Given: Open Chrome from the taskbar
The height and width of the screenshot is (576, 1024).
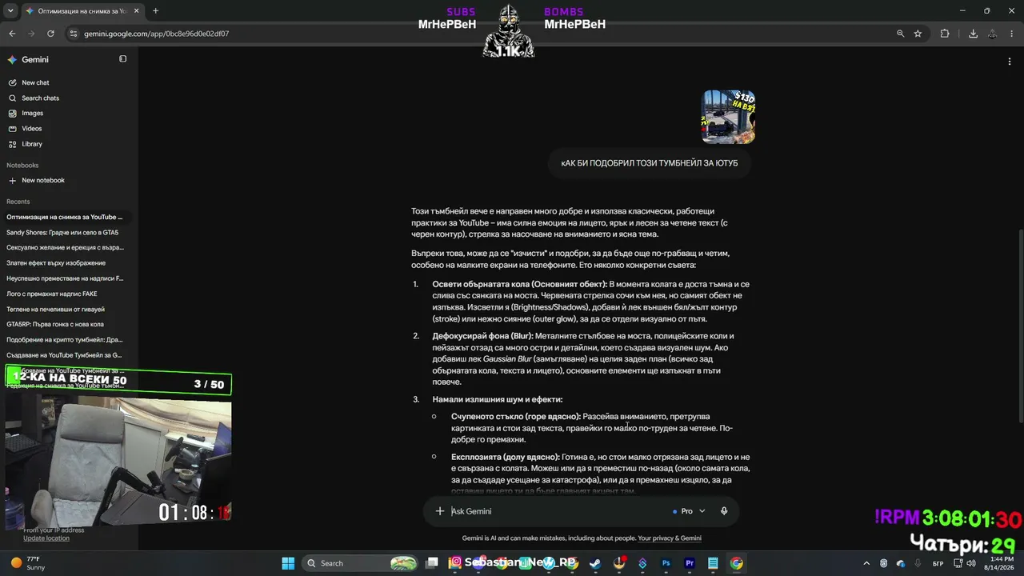Looking at the screenshot, I should click(737, 563).
